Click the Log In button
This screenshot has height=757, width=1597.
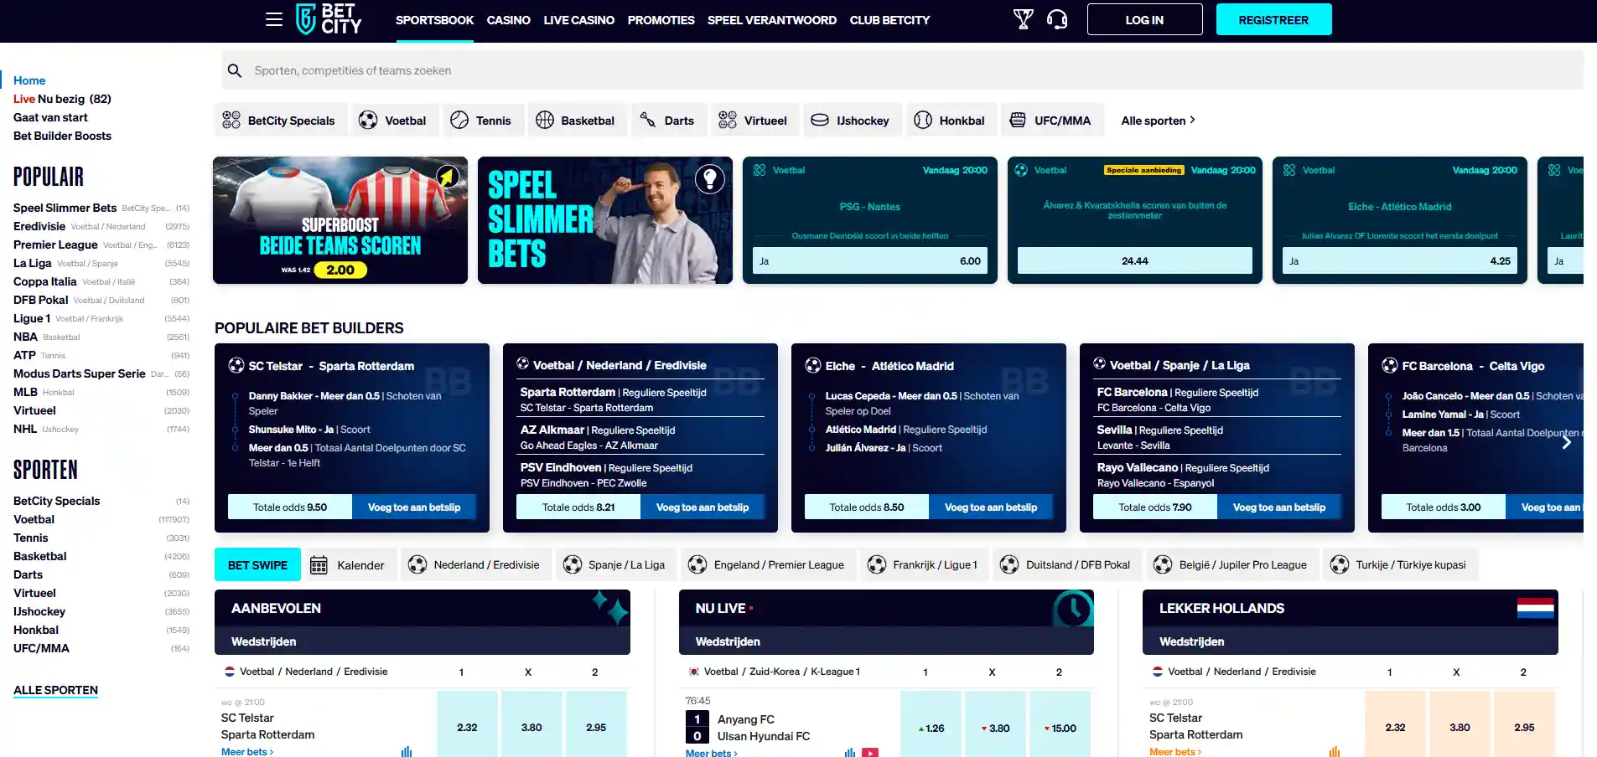coord(1144,19)
